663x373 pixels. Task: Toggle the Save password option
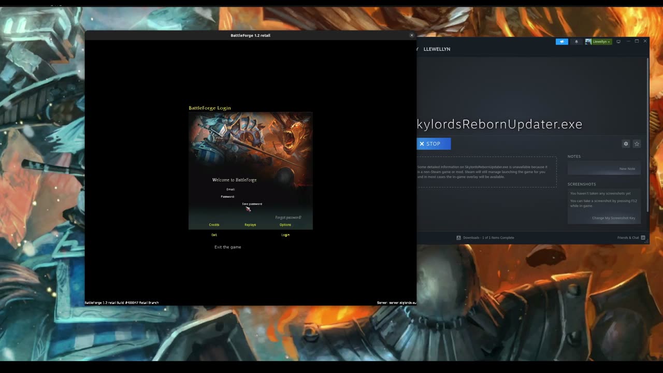pyautogui.click(x=252, y=204)
